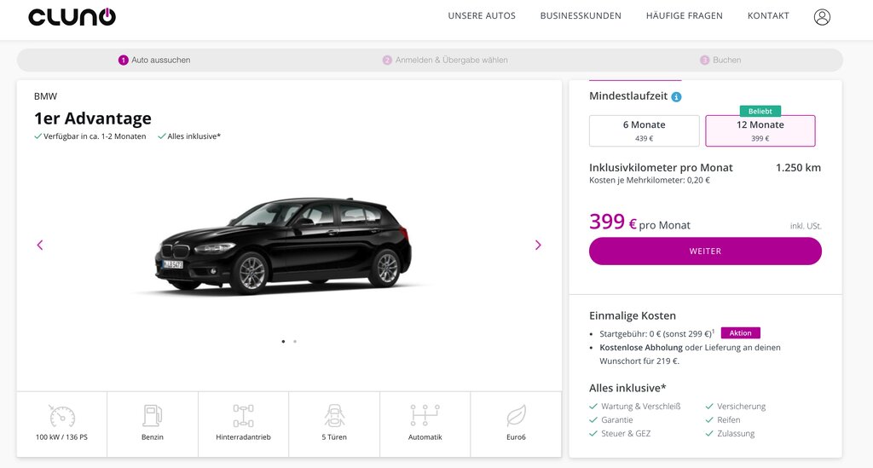The width and height of the screenshot is (873, 468).
Task: Click the Mindestlaufzeit info icon
Action: (x=676, y=97)
